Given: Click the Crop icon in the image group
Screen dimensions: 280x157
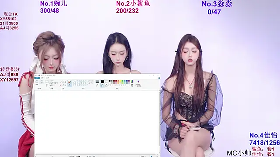Looking at the screenshot, I should pyautogui.click(x=50, y=81).
